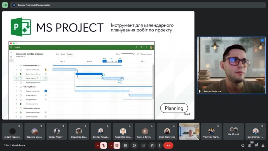Viewport: 268px width, 151px height.
Task: Click Карина Фруль avatar tile
Action: [145, 131]
